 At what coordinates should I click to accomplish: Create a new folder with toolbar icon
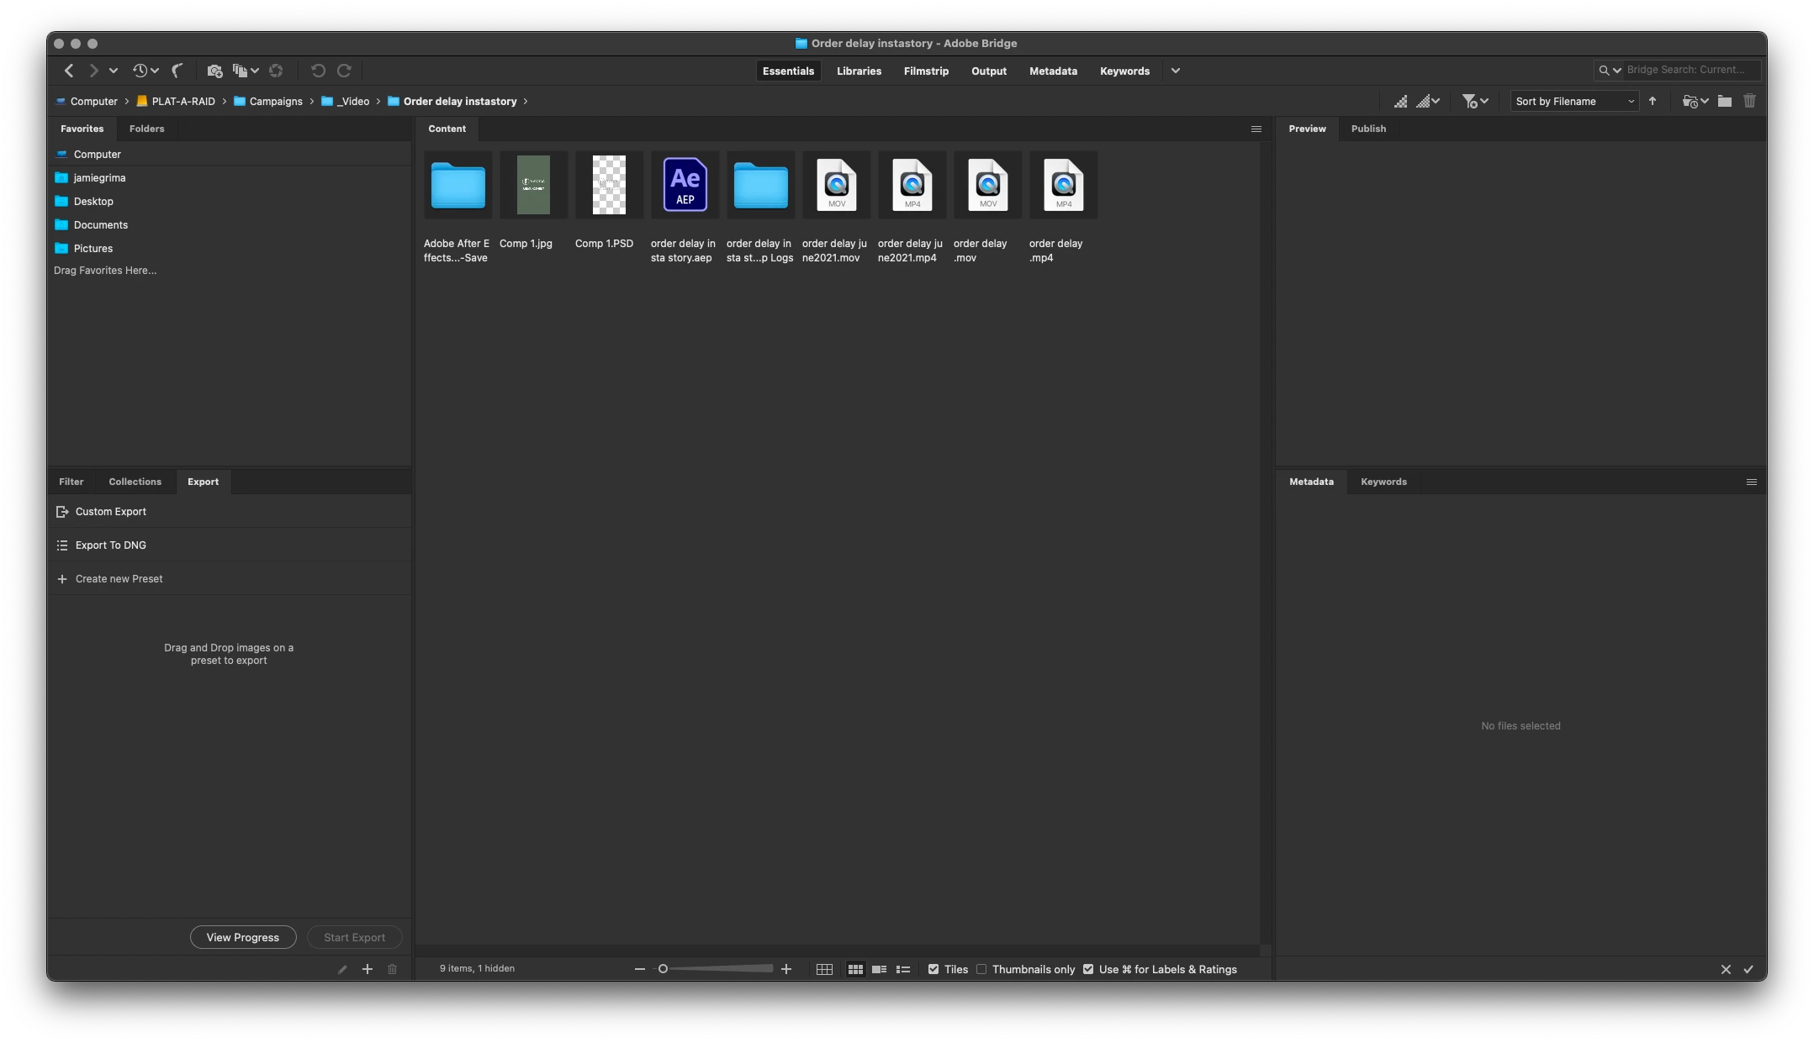click(x=1725, y=101)
